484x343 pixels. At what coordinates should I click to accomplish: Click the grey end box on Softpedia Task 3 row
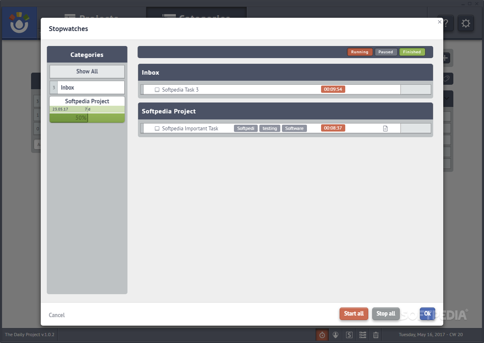point(416,90)
